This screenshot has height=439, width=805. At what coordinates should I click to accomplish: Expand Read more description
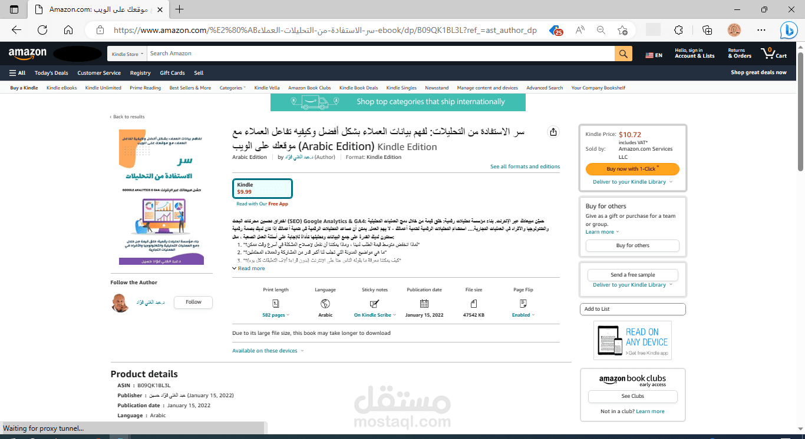click(x=249, y=268)
